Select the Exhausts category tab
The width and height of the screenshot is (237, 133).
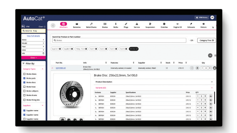tap(191, 25)
